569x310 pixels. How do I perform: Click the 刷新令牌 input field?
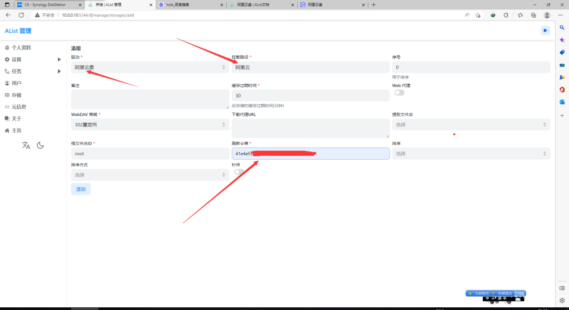coord(311,154)
